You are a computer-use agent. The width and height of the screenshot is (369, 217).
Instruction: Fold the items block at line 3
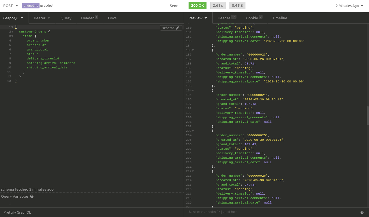[12, 36]
